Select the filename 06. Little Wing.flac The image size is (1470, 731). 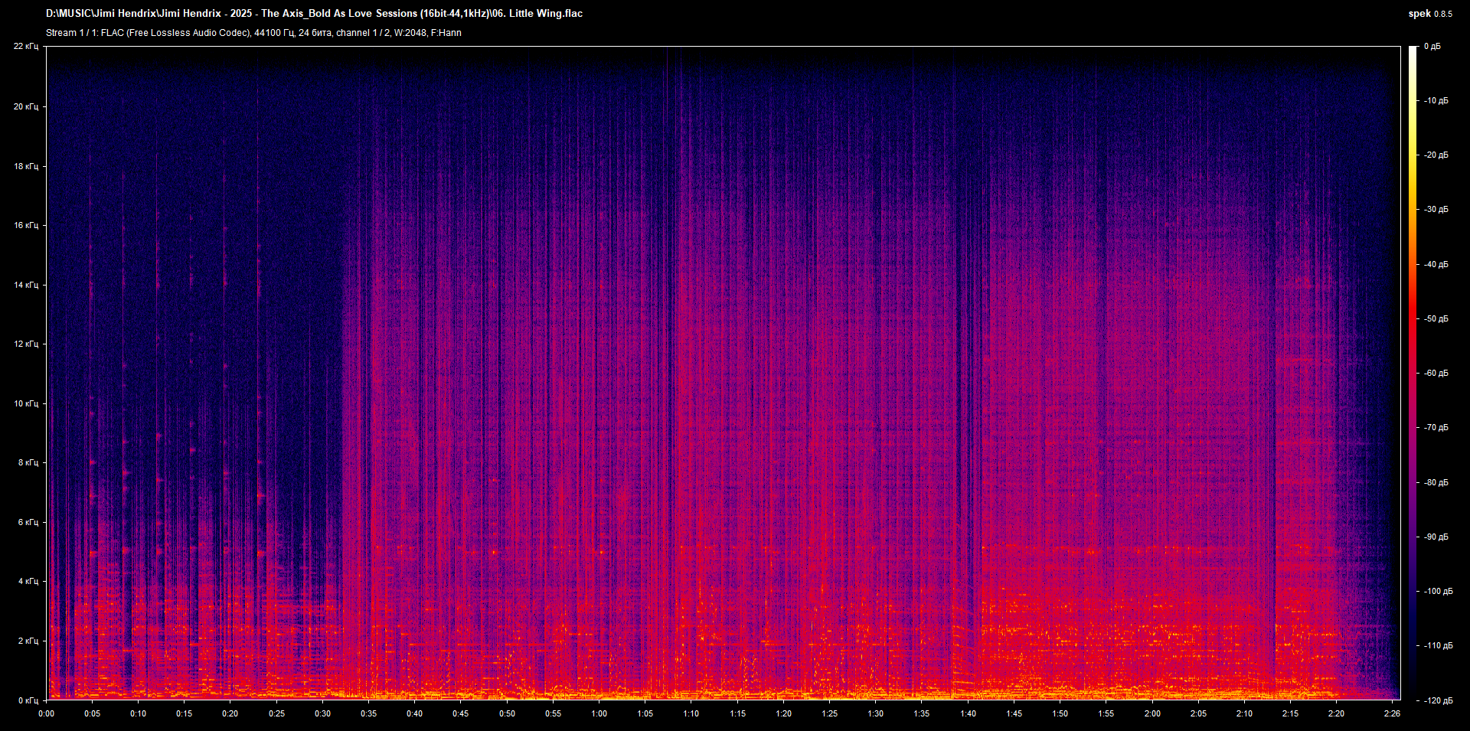tap(538, 13)
